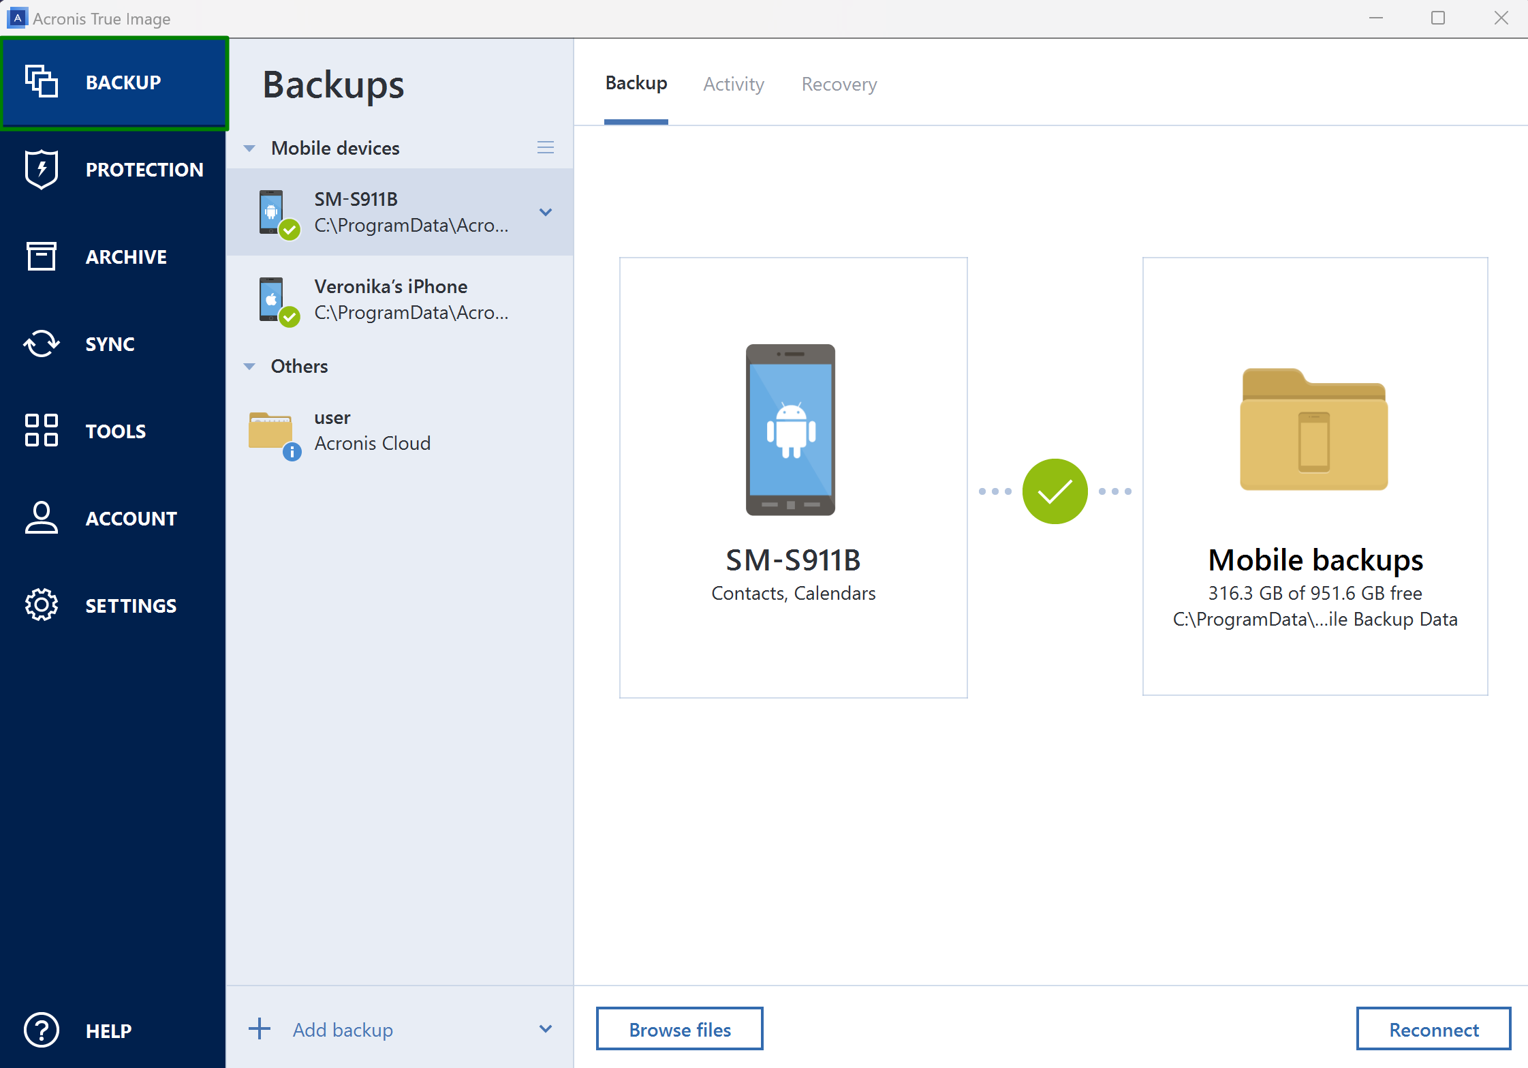Open the Sync section
This screenshot has height=1068, width=1528.
tap(110, 344)
